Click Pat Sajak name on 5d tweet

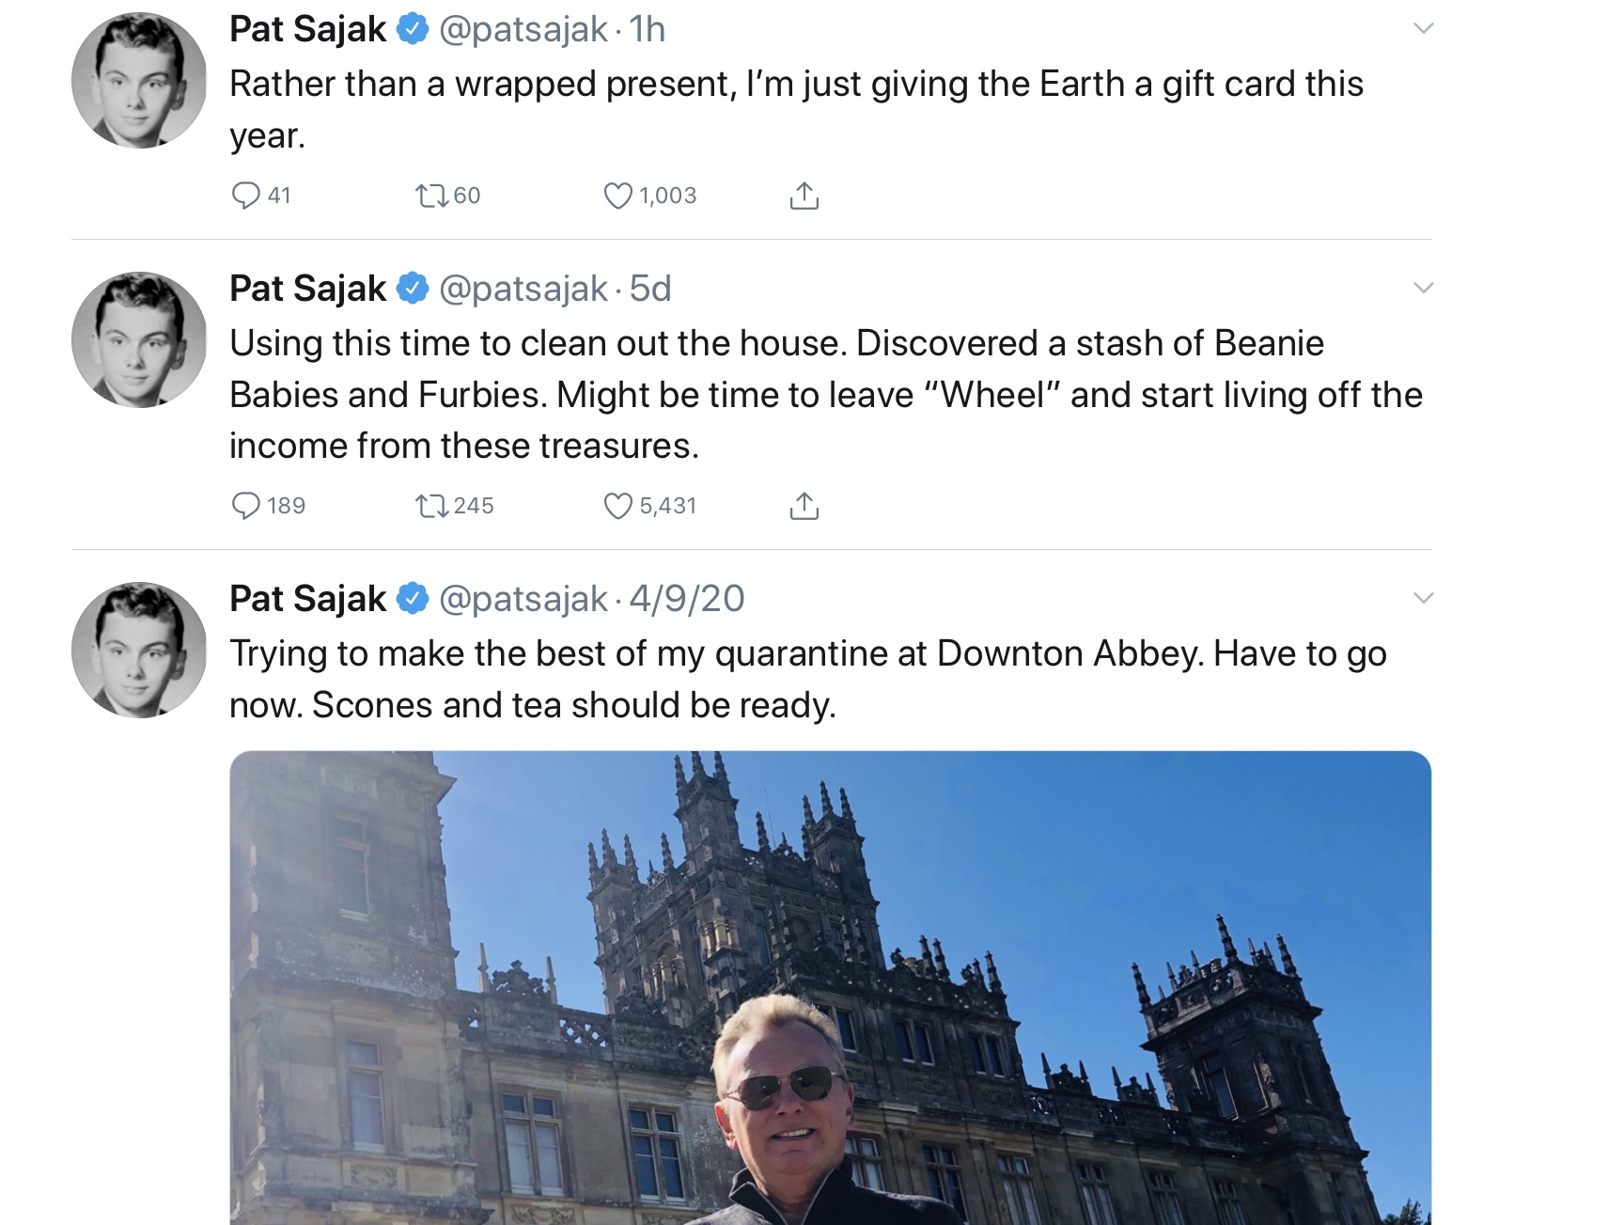pos(307,289)
